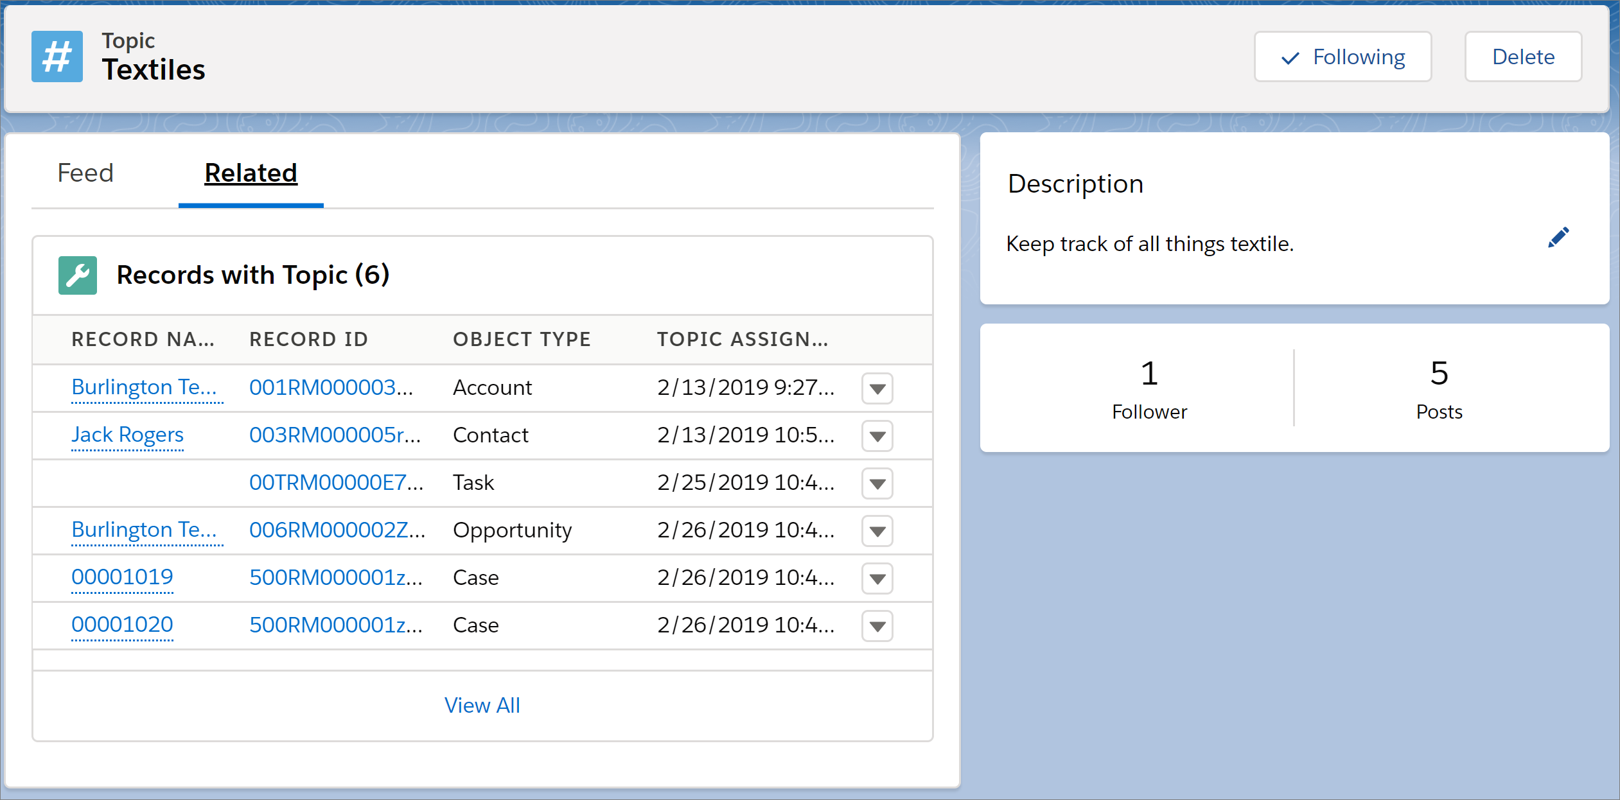Open row actions for Account record

click(877, 388)
